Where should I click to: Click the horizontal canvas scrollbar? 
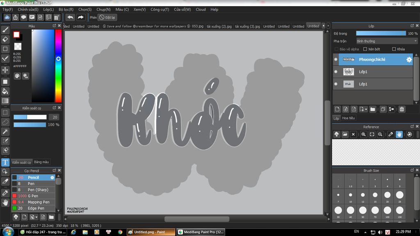(x=196, y=219)
